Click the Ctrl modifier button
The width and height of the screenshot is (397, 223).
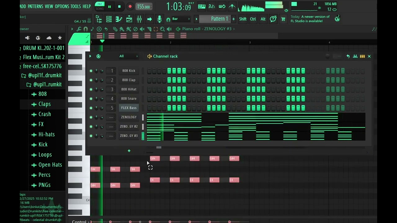[253, 19]
